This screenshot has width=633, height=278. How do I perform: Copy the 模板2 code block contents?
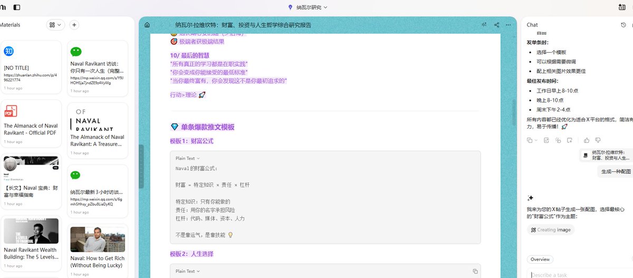pos(475,271)
